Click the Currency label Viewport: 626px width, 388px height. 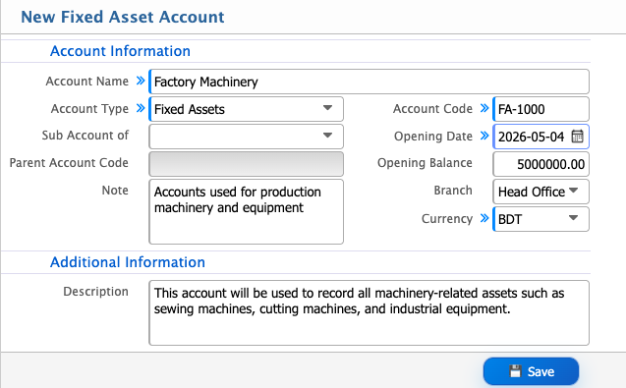coord(447,219)
